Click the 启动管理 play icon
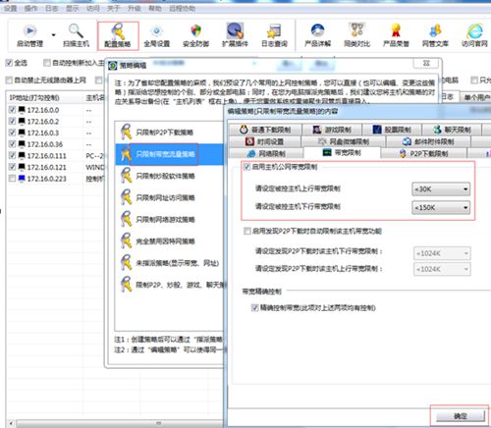The width and height of the screenshot is (491, 428). [x=29, y=31]
